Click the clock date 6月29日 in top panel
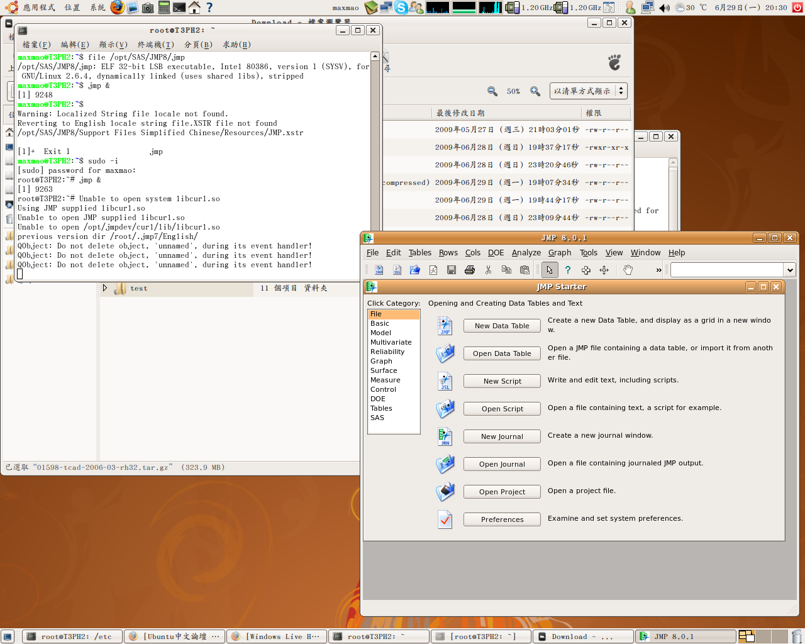Screen dimensions: 805x644 pyautogui.click(x=750, y=8)
